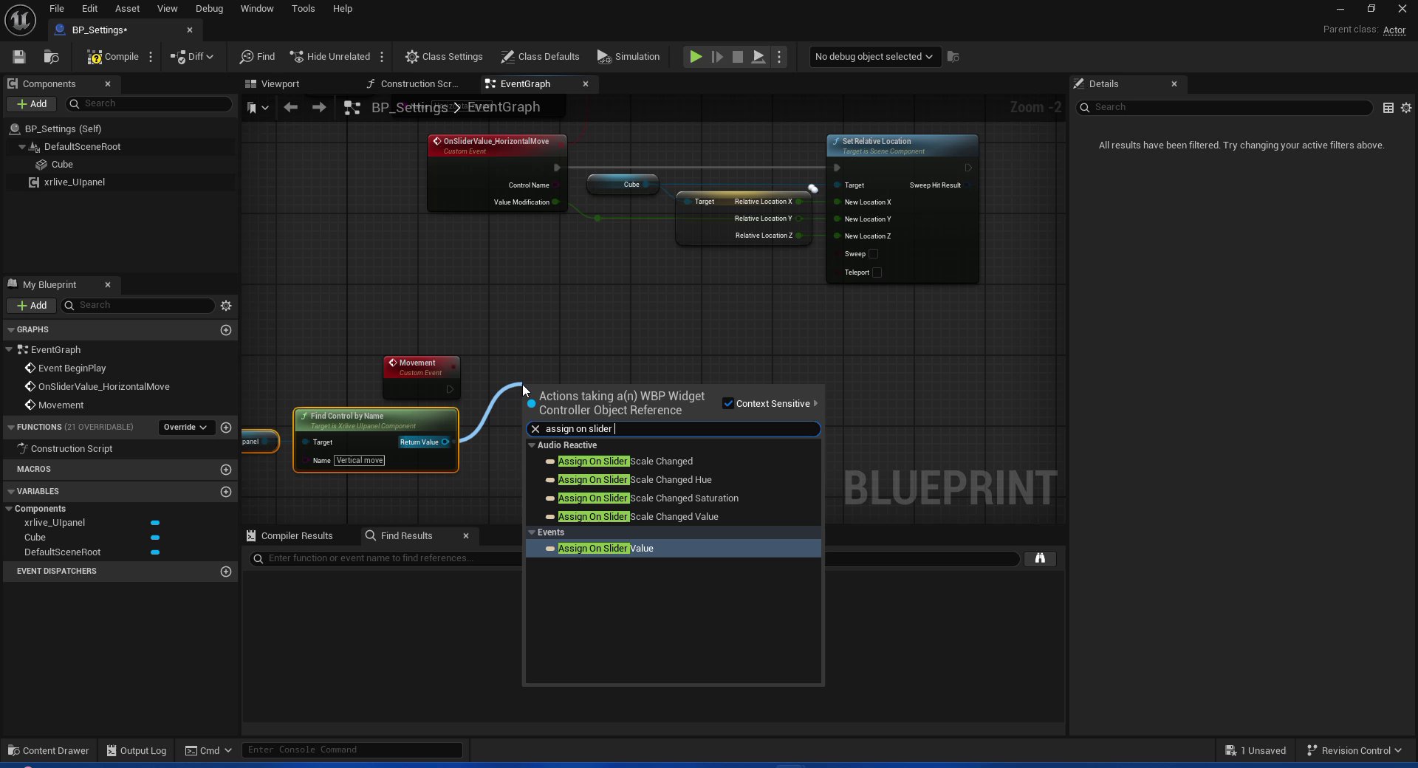Select the xrlive_UIpanel component
Screen dimensions: 1418x768
(74, 182)
